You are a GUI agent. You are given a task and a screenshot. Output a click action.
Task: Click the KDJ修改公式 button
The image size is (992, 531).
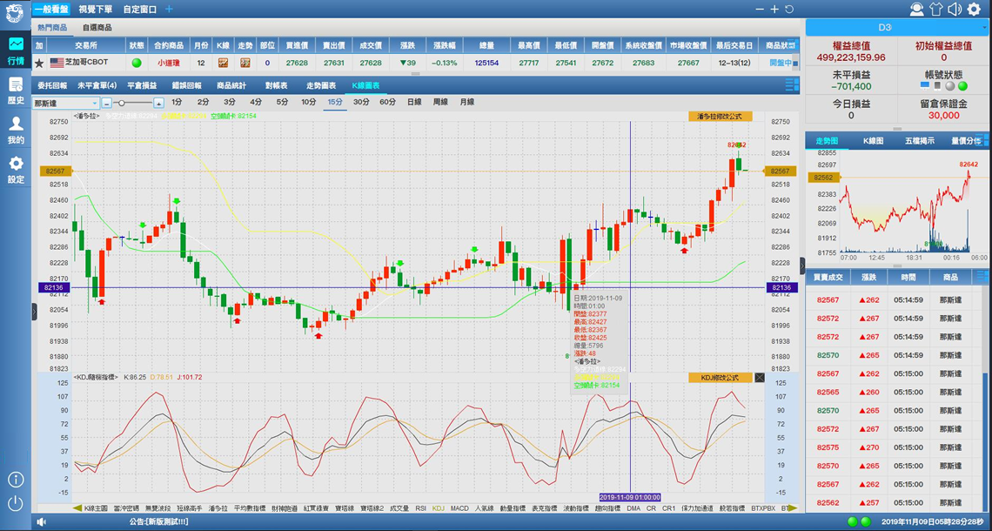[720, 378]
